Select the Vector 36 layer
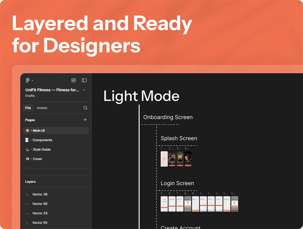This screenshot has width=303, height=229. pos(40,194)
